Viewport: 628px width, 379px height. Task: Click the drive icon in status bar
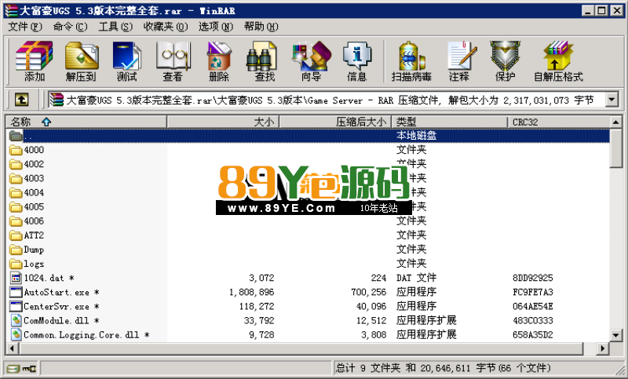tap(13, 368)
